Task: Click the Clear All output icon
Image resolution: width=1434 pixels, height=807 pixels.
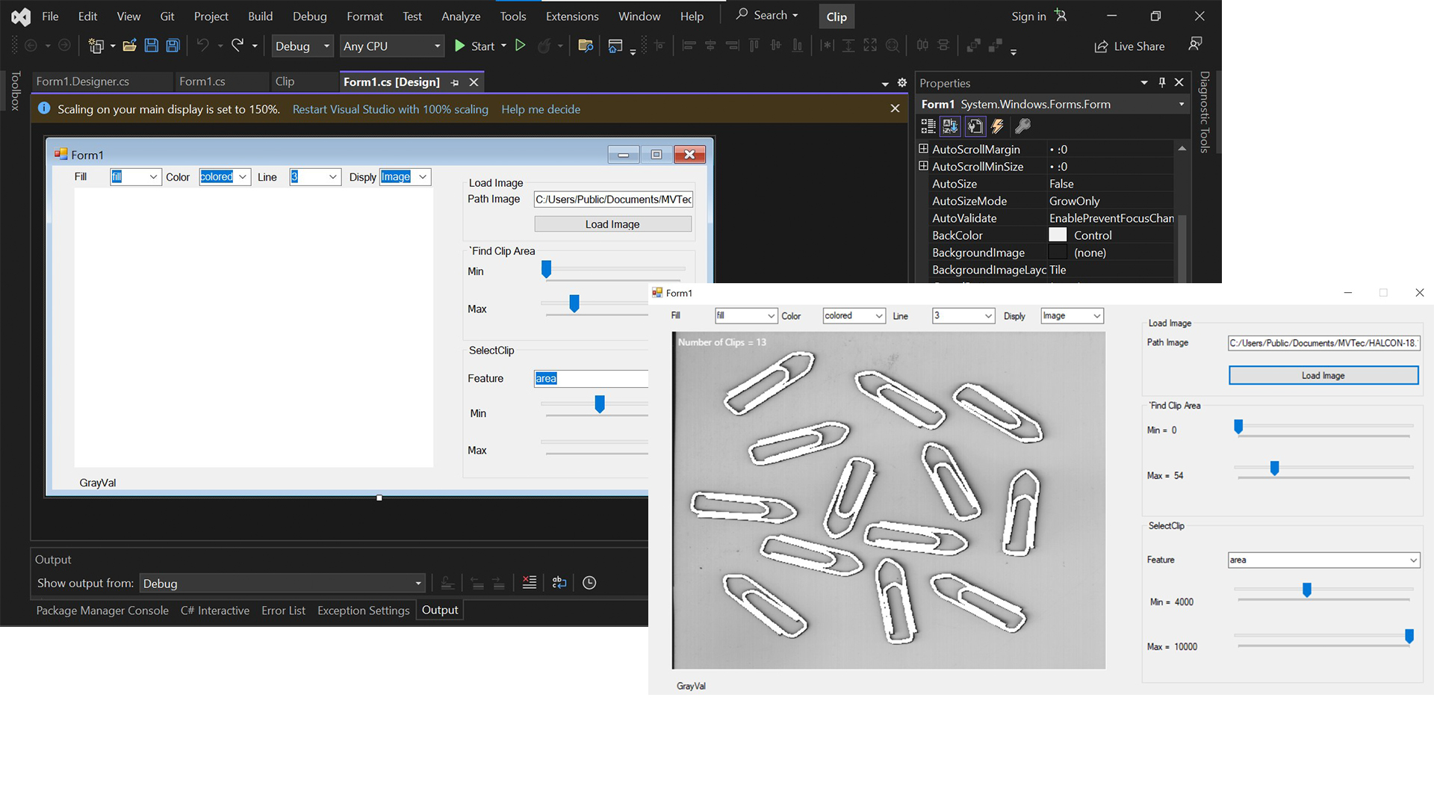Action: coord(530,583)
